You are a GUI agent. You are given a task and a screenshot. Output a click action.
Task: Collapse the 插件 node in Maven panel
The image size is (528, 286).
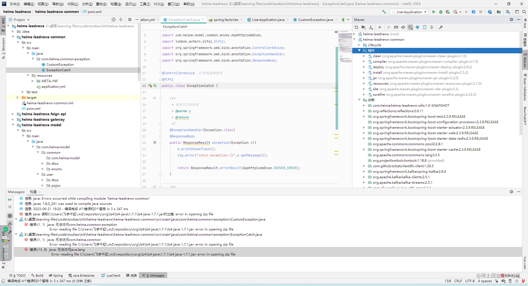click(x=359, y=50)
